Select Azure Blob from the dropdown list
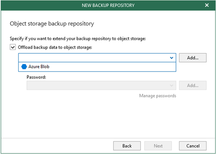216x154 pixels. point(97,67)
